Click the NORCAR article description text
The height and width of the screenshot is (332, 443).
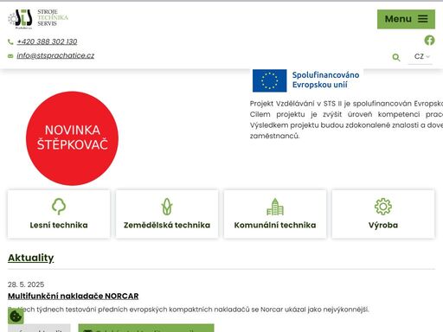[x=189, y=310]
